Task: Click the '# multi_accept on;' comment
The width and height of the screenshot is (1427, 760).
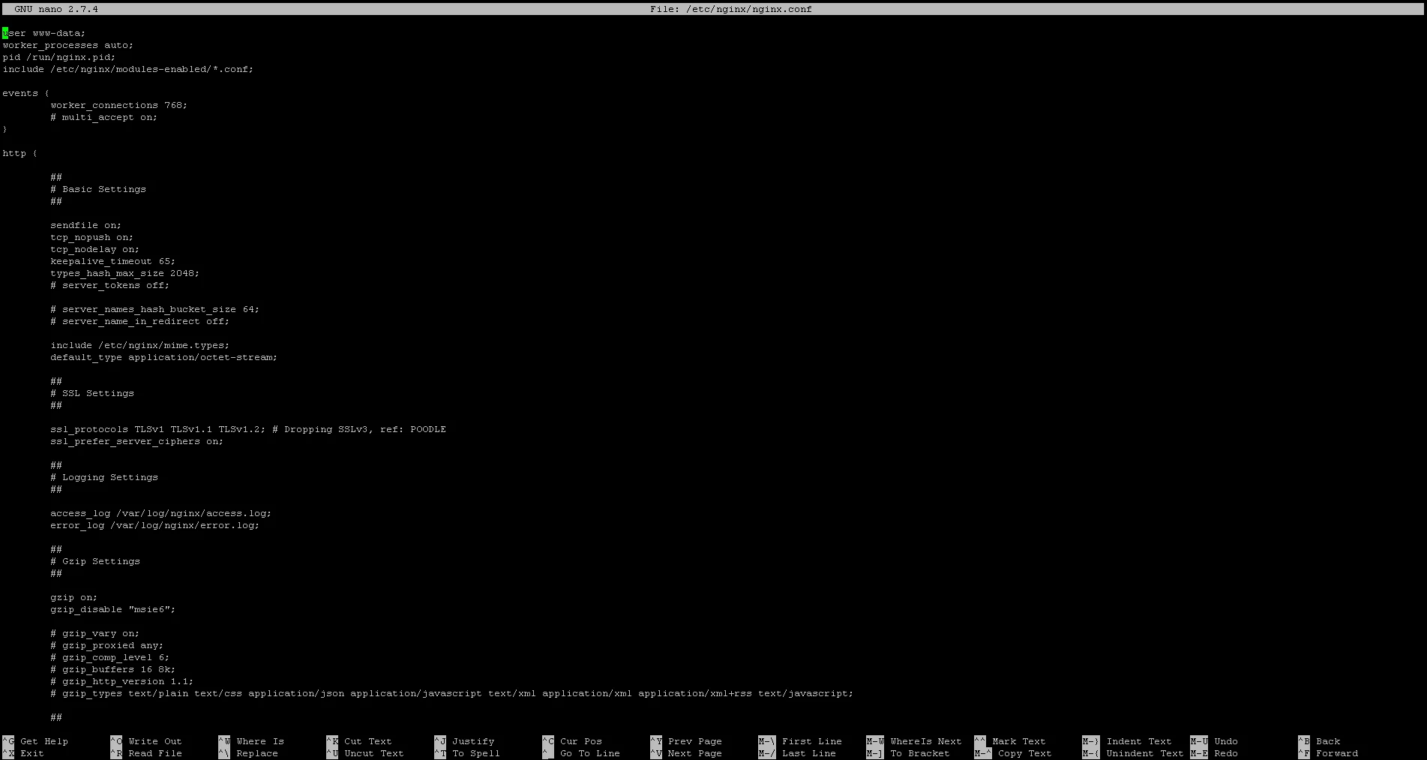Action: 104,117
